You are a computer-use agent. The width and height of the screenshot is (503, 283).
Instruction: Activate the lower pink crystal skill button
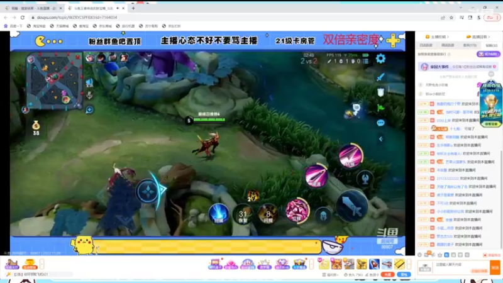[x=297, y=211]
